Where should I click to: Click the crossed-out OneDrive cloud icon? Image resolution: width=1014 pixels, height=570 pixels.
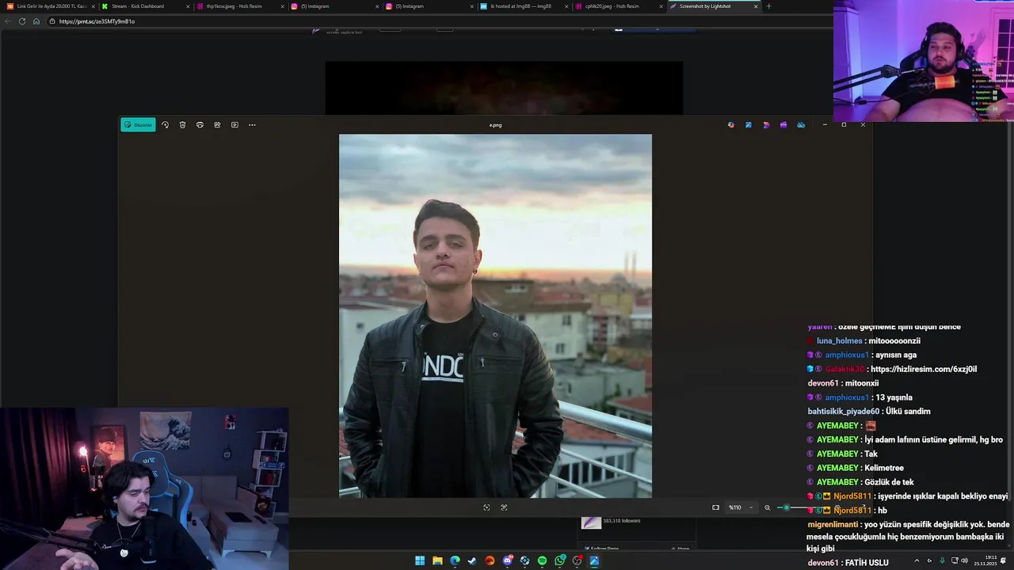(x=801, y=124)
